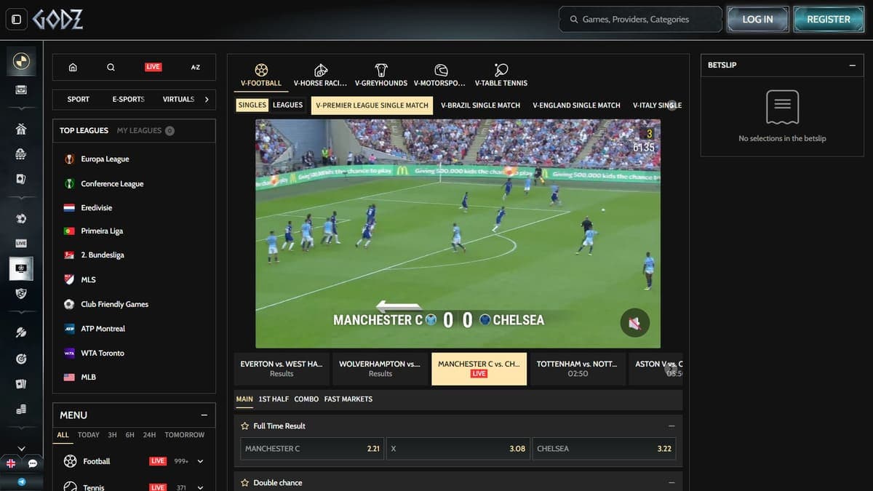Click the virtual match video player

click(458, 233)
